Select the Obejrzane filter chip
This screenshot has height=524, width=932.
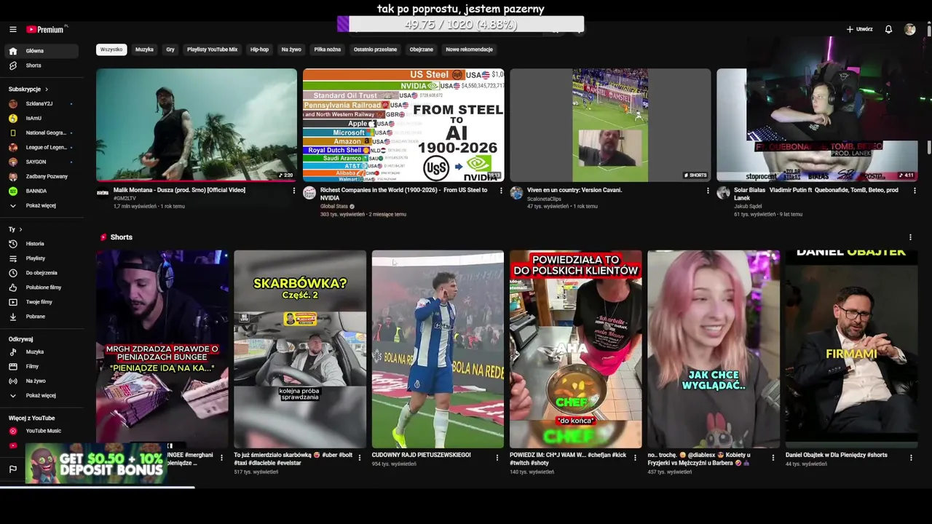click(421, 49)
